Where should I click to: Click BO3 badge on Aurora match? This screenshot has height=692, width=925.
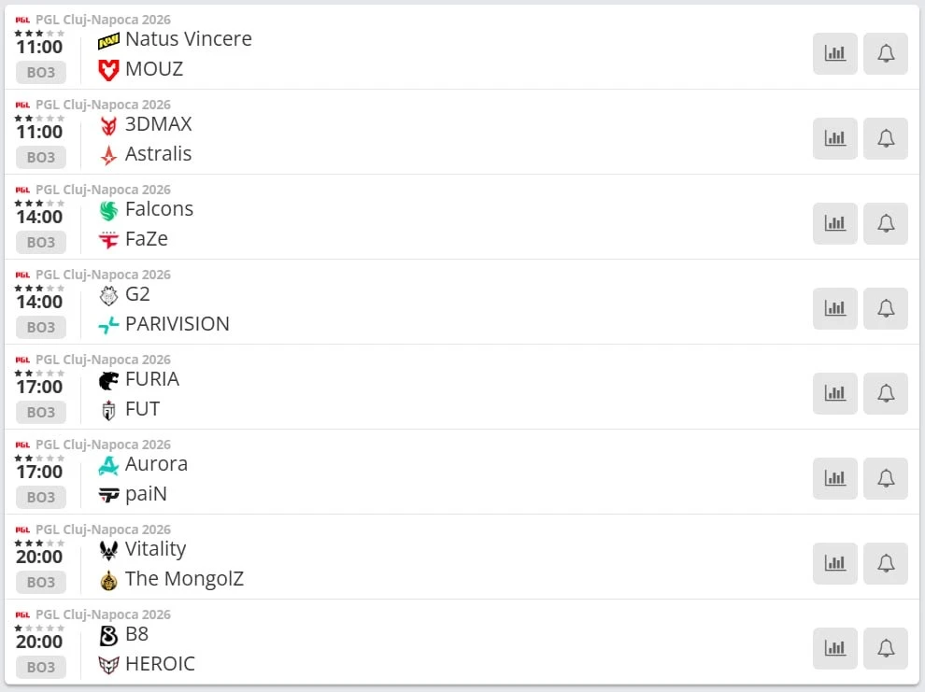point(41,497)
